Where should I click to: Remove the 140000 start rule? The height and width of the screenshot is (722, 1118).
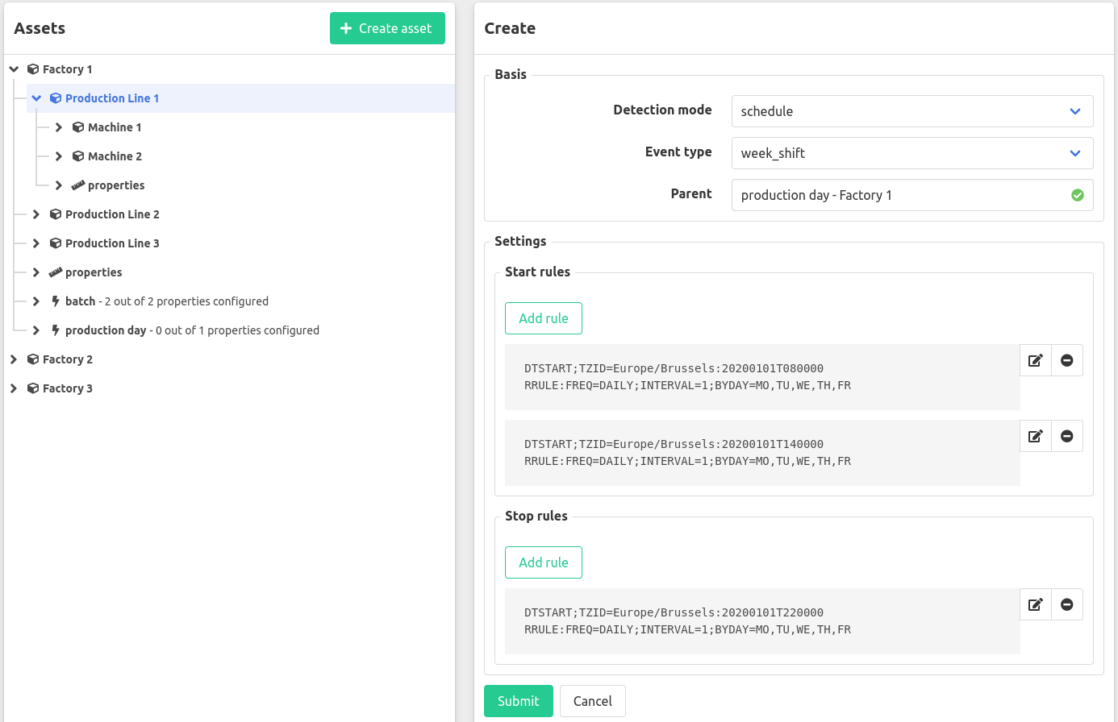click(1067, 436)
